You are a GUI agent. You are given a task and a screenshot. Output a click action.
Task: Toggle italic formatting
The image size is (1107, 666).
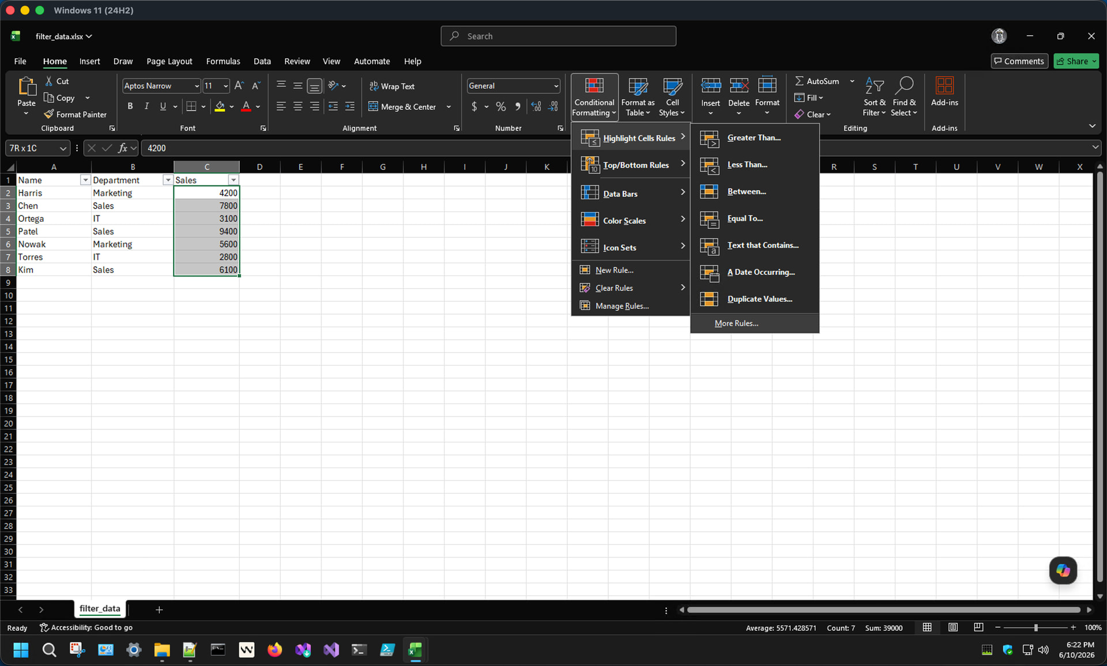click(146, 107)
